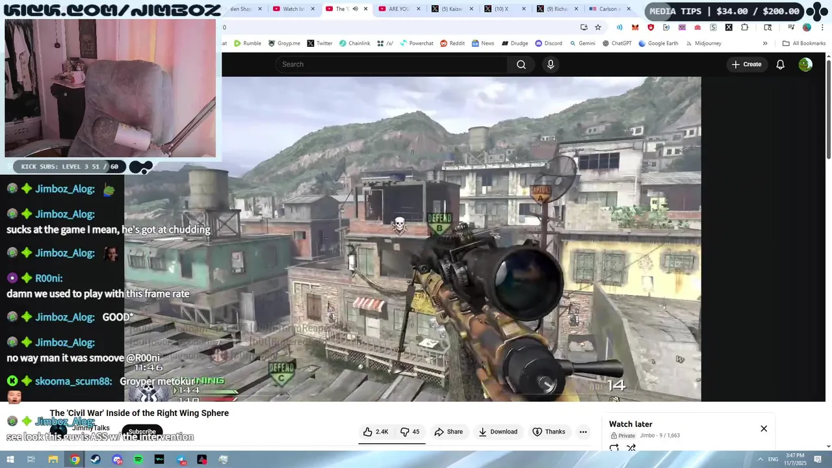Send Thanks to the creator
This screenshot has height=468, width=832.
549,432
